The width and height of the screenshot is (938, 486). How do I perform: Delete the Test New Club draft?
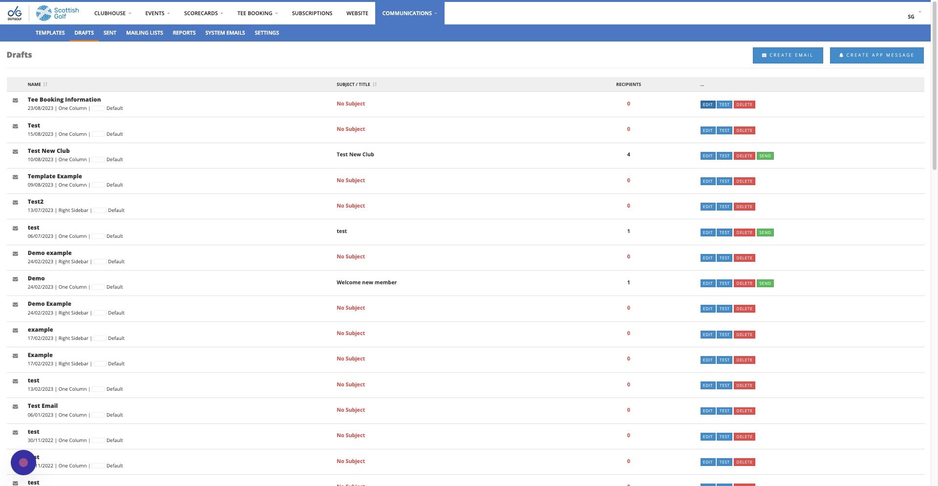point(744,156)
